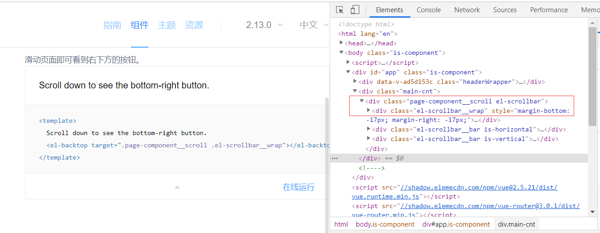Viewport: 600px width, 233px height.
Task: Expand the headerWrapper div node
Action: [355, 82]
